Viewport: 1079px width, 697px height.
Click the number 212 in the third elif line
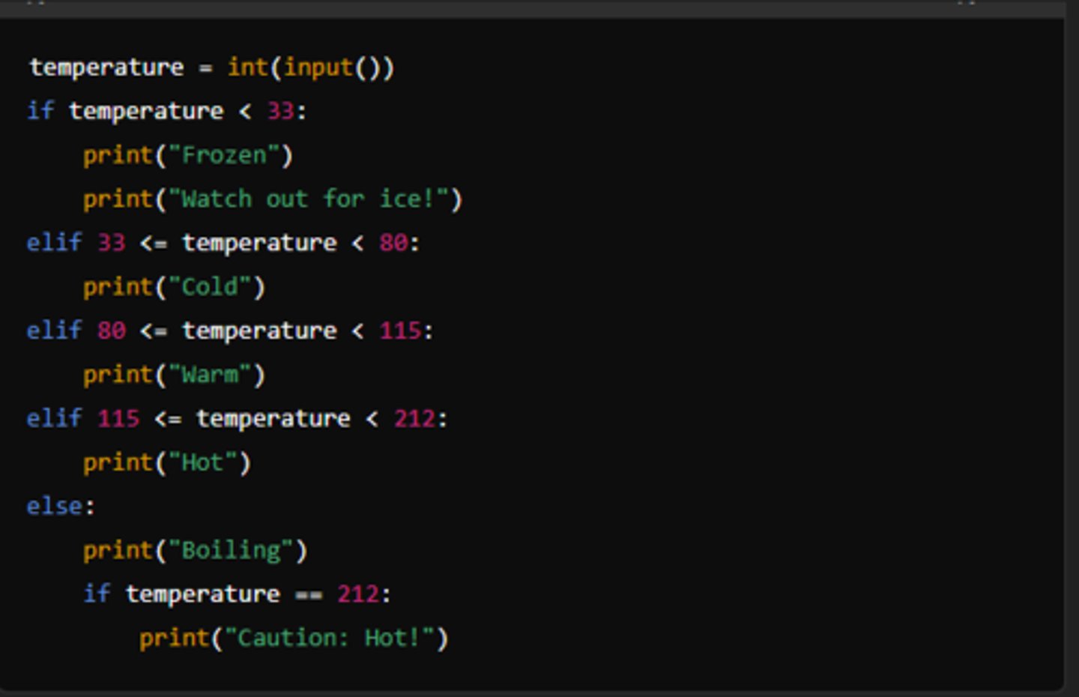click(415, 418)
